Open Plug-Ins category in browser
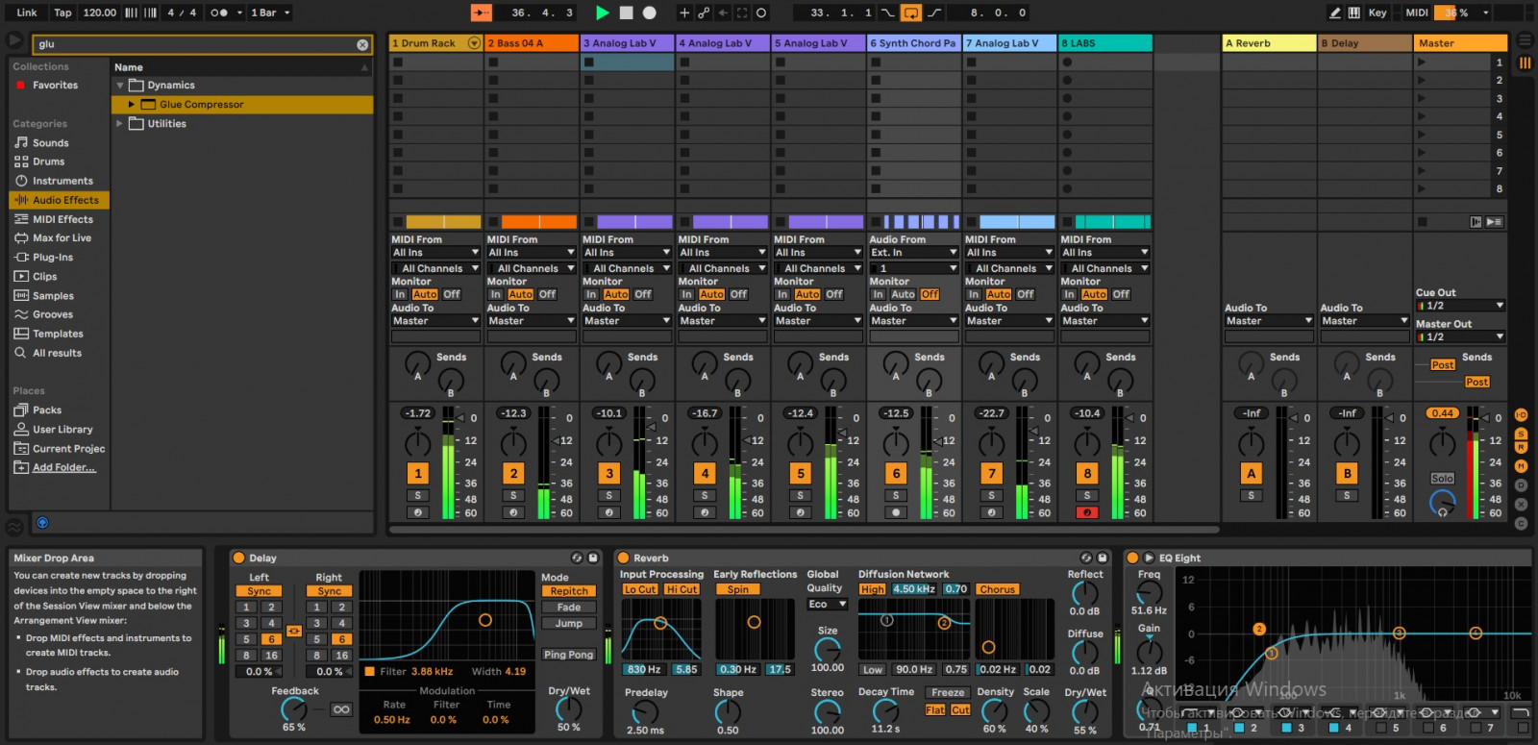This screenshot has height=745, width=1538. (53, 258)
